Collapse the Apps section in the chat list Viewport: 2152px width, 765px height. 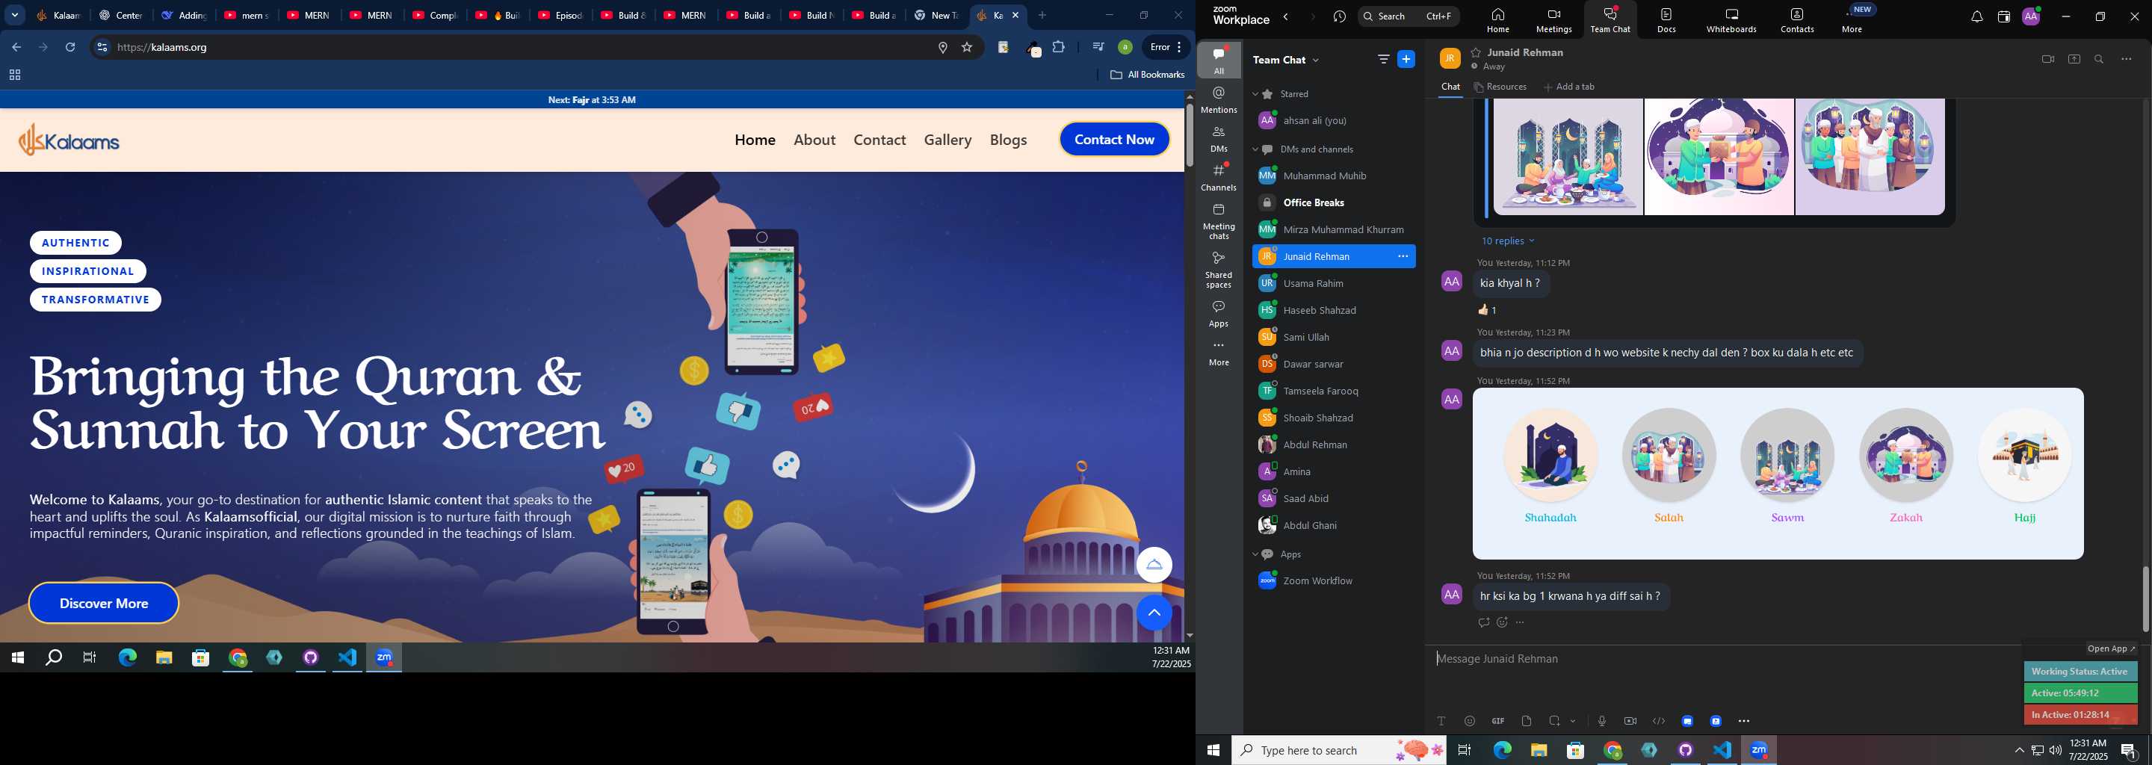click(x=1255, y=554)
